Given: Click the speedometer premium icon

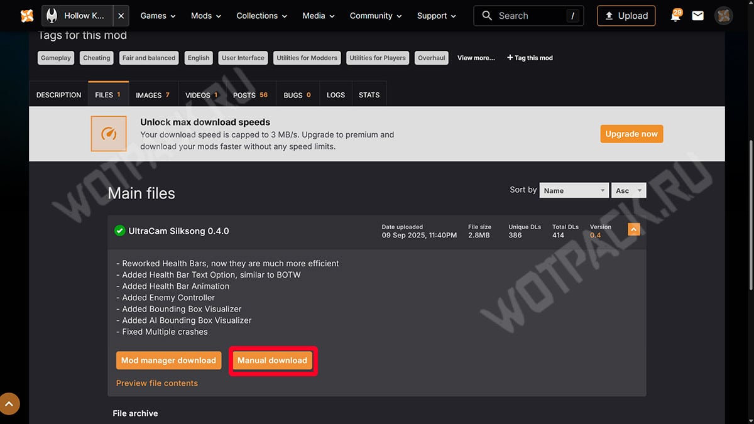Looking at the screenshot, I should coord(109,133).
